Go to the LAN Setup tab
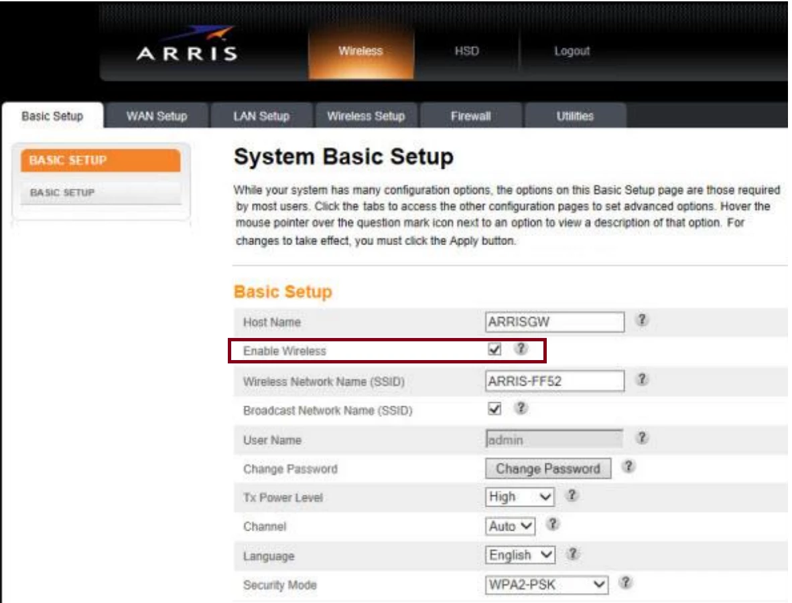The width and height of the screenshot is (792, 603). [261, 116]
